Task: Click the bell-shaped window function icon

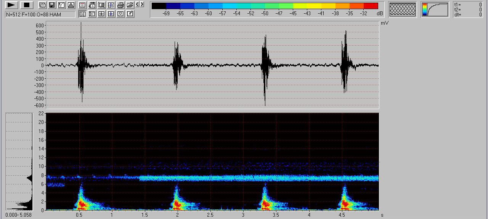Action: [71, 5]
